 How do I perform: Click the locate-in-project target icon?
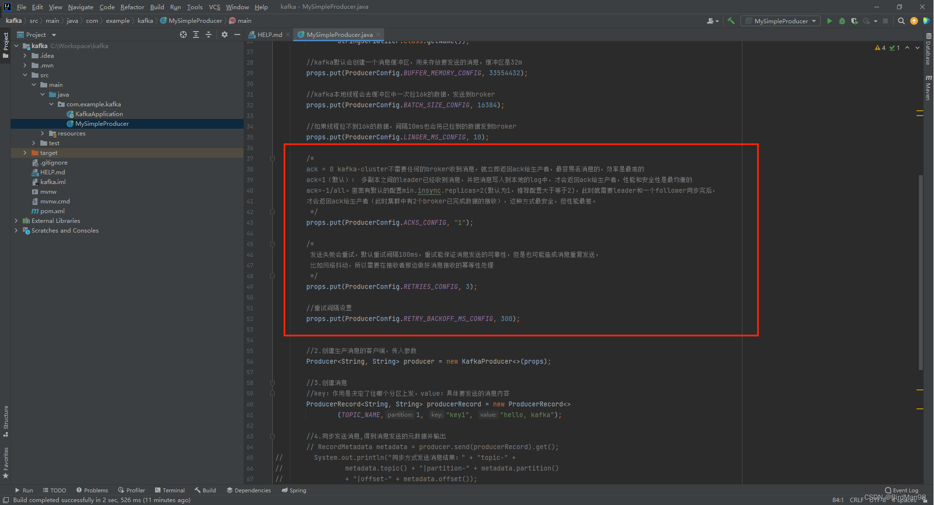[183, 34]
